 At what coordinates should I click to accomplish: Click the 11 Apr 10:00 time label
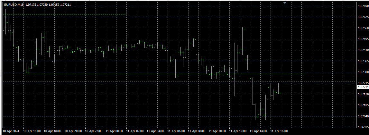[x=217, y=131]
